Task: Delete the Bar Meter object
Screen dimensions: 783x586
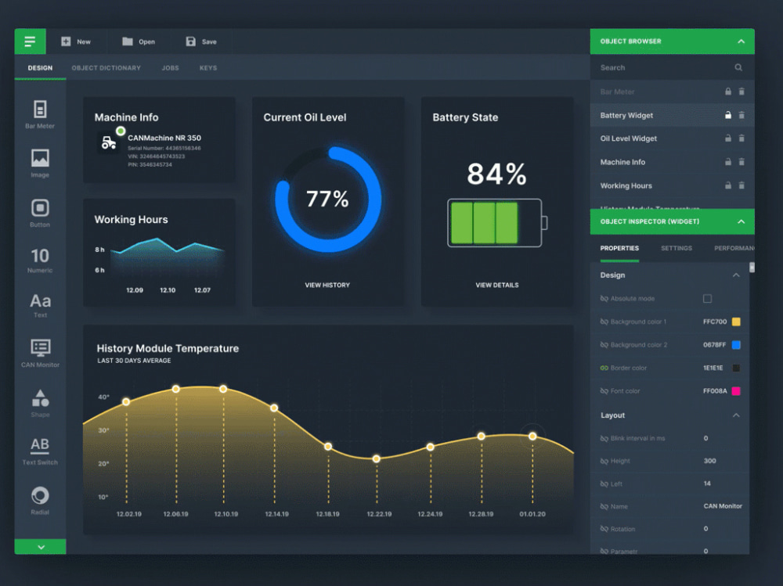Action: click(x=742, y=92)
